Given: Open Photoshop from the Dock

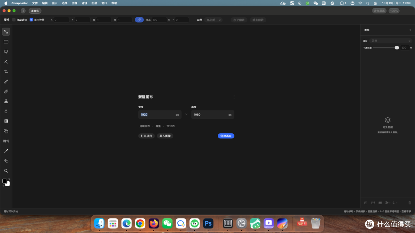Looking at the screenshot, I should click(208, 223).
